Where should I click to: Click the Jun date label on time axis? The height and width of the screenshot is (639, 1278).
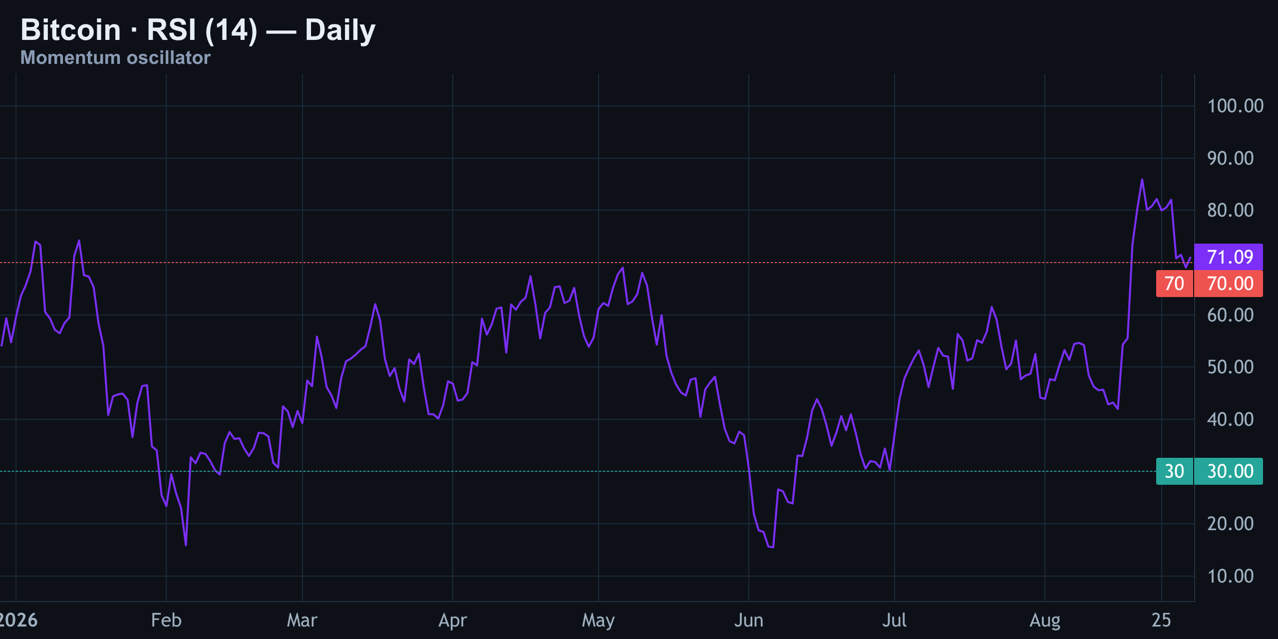pos(748,620)
